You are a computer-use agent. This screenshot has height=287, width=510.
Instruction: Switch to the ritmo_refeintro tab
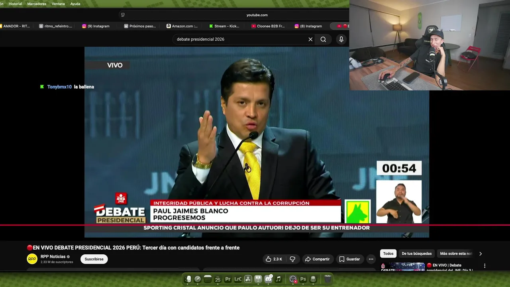(55, 26)
